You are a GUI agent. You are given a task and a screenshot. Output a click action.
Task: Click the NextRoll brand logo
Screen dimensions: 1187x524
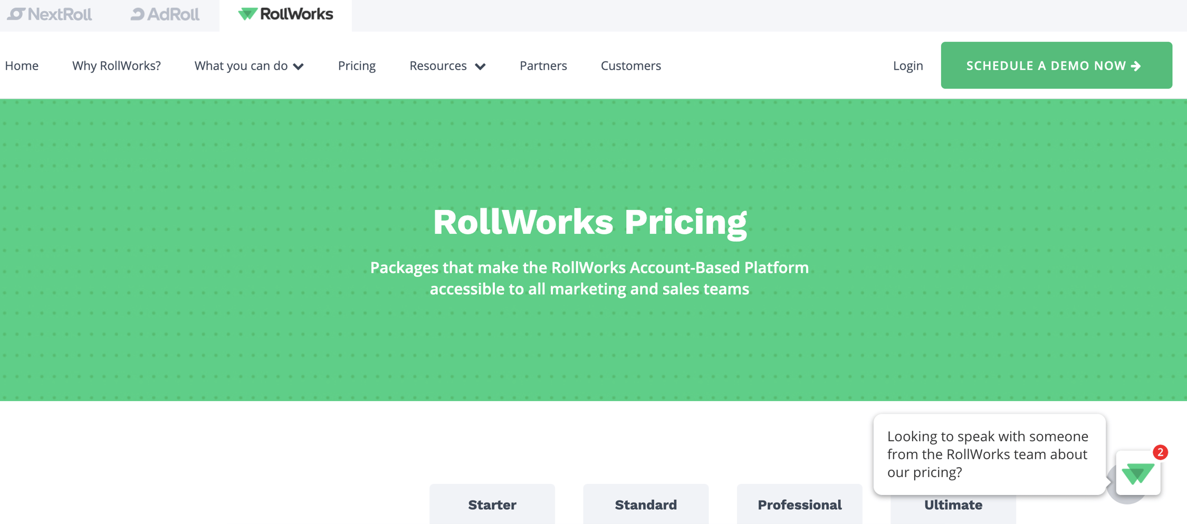pos(50,14)
